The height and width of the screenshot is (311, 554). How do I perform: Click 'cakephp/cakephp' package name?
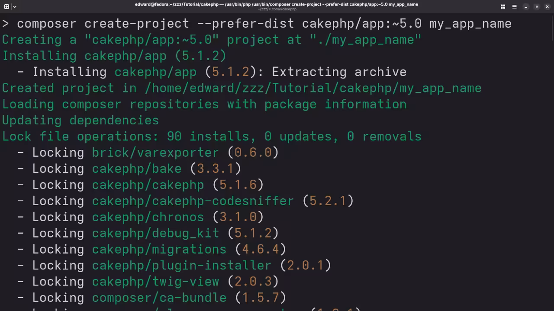click(x=148, y=185)
